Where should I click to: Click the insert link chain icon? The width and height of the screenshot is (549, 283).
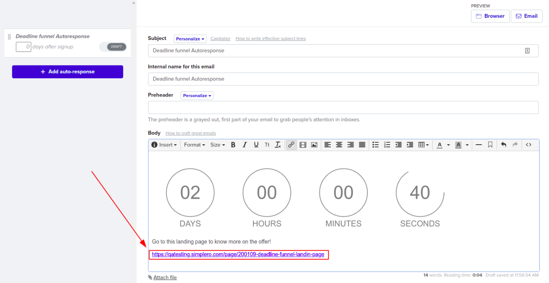point(291,145)
